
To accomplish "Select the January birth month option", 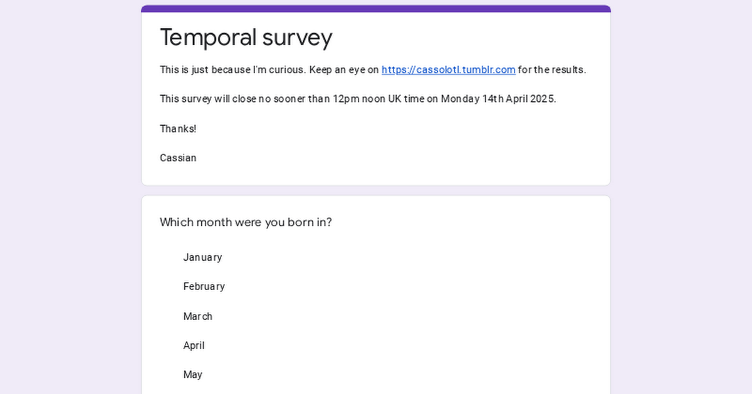I will [202, 257].
